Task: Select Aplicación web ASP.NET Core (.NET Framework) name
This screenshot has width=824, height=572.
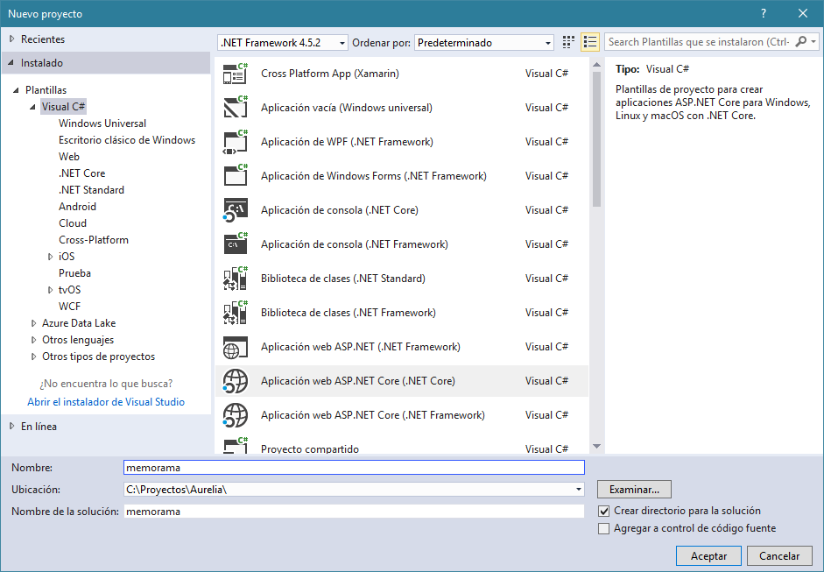Action: coord(372,415)
